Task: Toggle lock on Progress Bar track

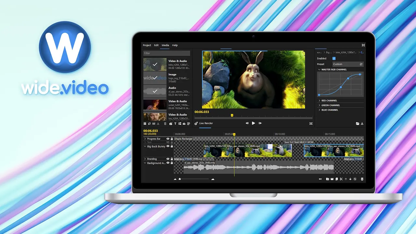Action: pyautogui.click(x=172, y=139)
